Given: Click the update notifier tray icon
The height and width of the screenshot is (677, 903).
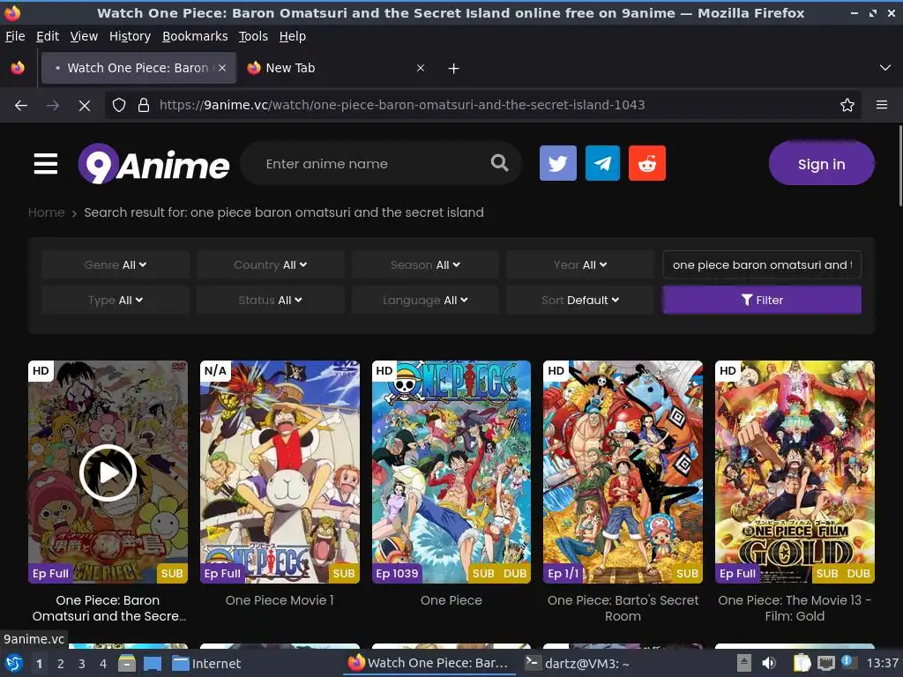Looking at the screenshot, I should [x=847, y=662].
